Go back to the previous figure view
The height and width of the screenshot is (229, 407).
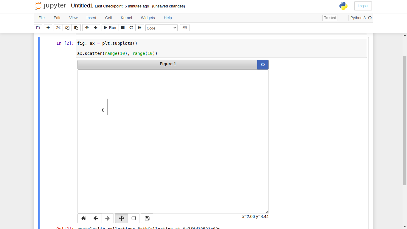pos(96,218)
